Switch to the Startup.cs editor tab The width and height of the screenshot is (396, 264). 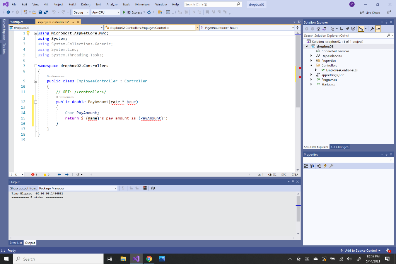click(17, 22)
